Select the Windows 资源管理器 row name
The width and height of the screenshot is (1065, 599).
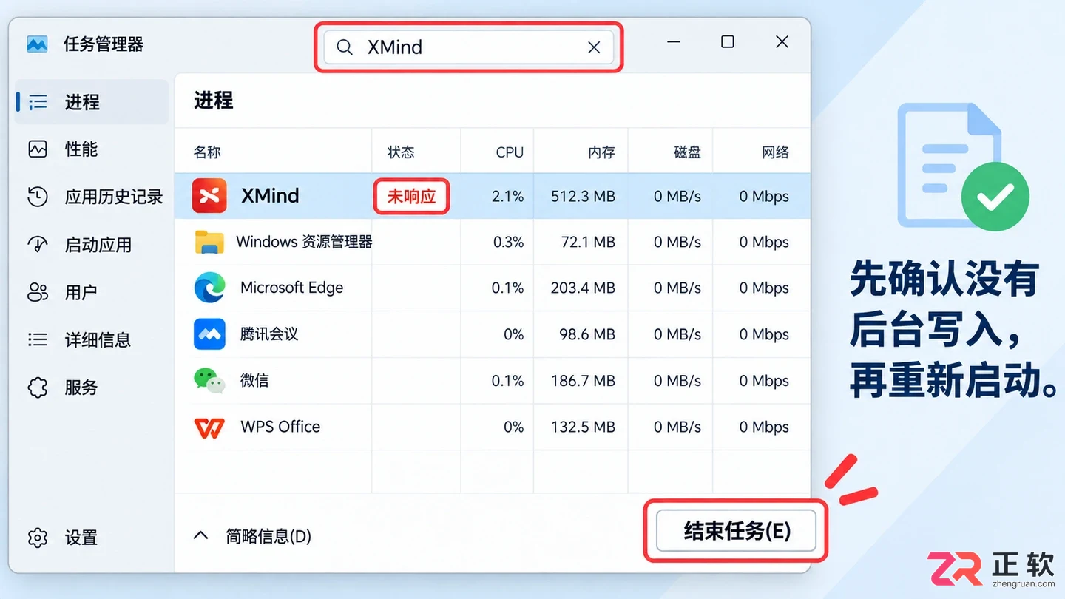click(304, 242)
